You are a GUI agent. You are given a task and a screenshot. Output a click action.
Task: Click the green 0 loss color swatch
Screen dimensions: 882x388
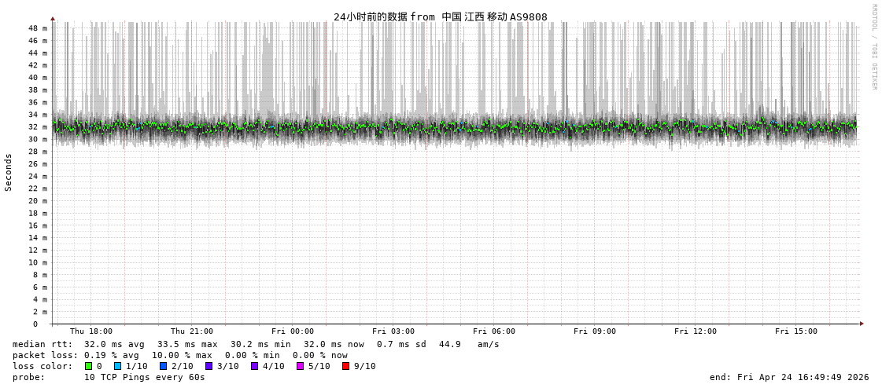(x=89, y=366)
